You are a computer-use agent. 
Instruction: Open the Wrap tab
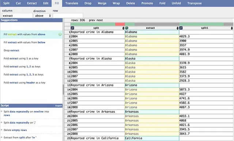(116, 3)
